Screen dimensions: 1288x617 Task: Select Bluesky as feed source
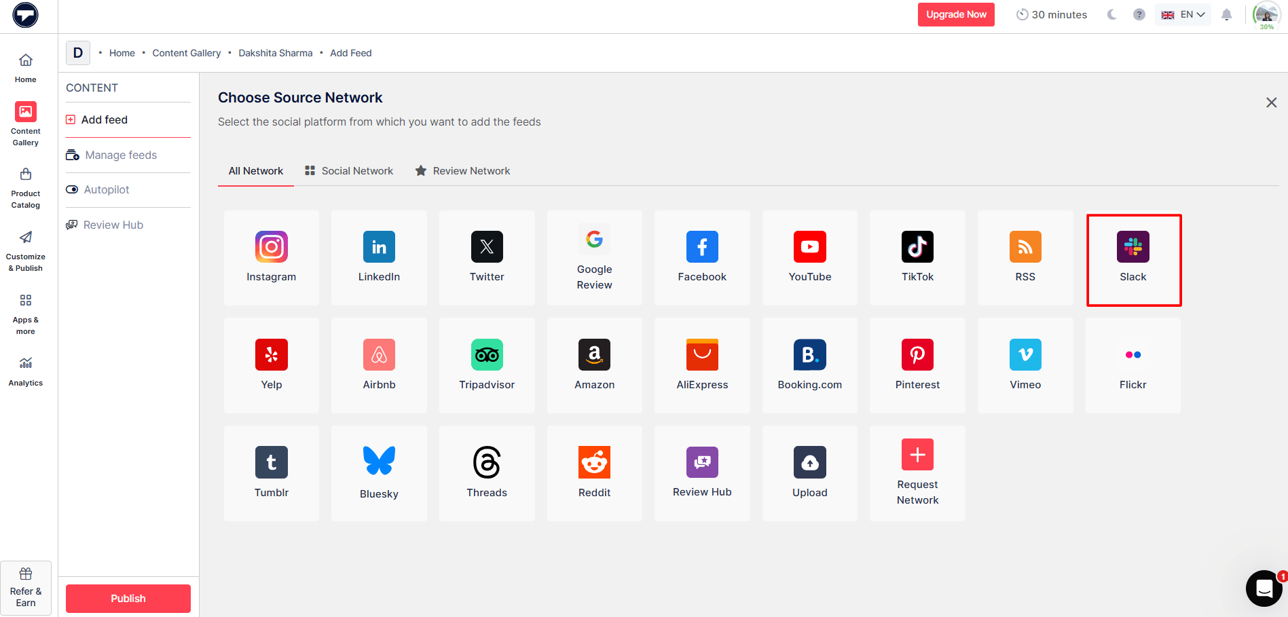(x=379, y=474)
